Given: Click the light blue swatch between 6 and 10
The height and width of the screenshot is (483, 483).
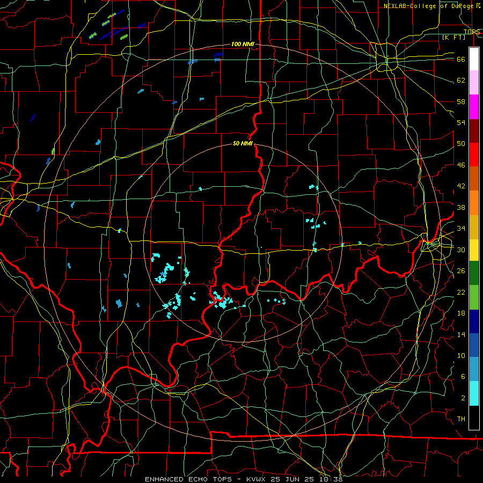Looking at the screenshot, I should coord(474,369).
